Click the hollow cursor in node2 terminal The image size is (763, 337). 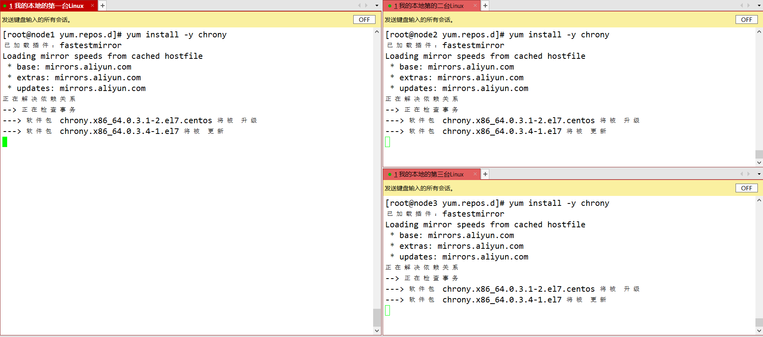[387, 142]
